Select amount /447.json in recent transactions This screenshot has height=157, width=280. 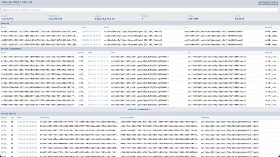coord(272,96)
